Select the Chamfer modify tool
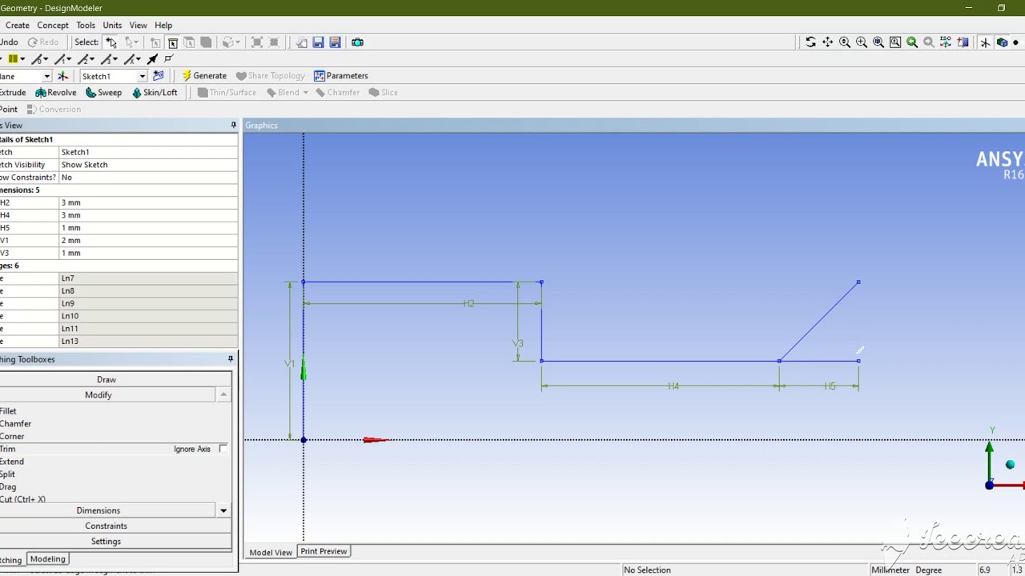 (15, 424)
